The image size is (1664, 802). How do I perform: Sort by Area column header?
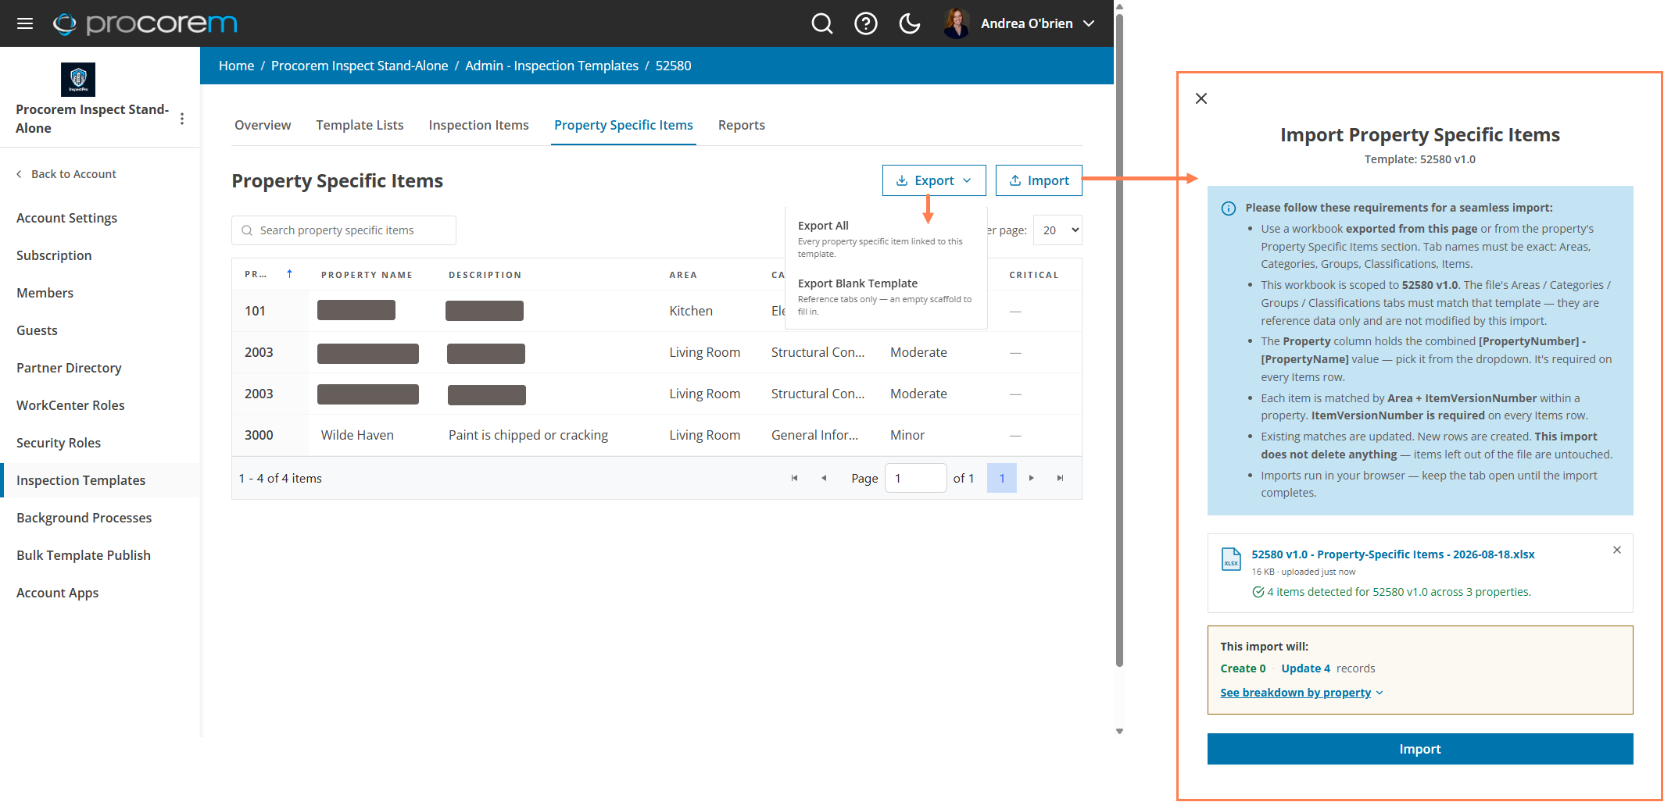click(683, 275)
